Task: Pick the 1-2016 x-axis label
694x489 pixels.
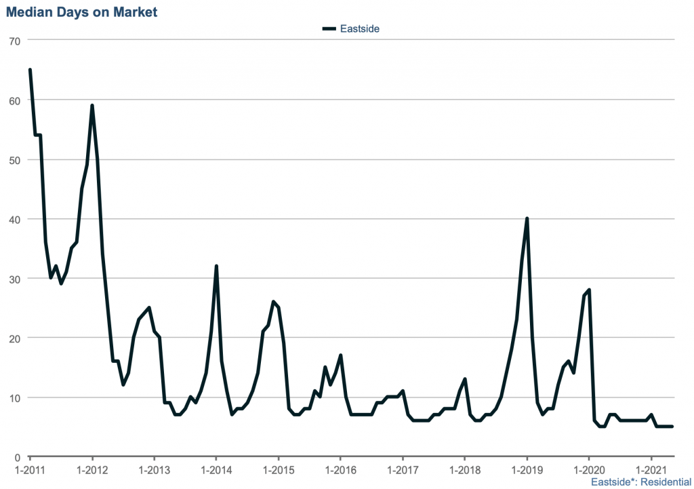Action: click(340, 469)
